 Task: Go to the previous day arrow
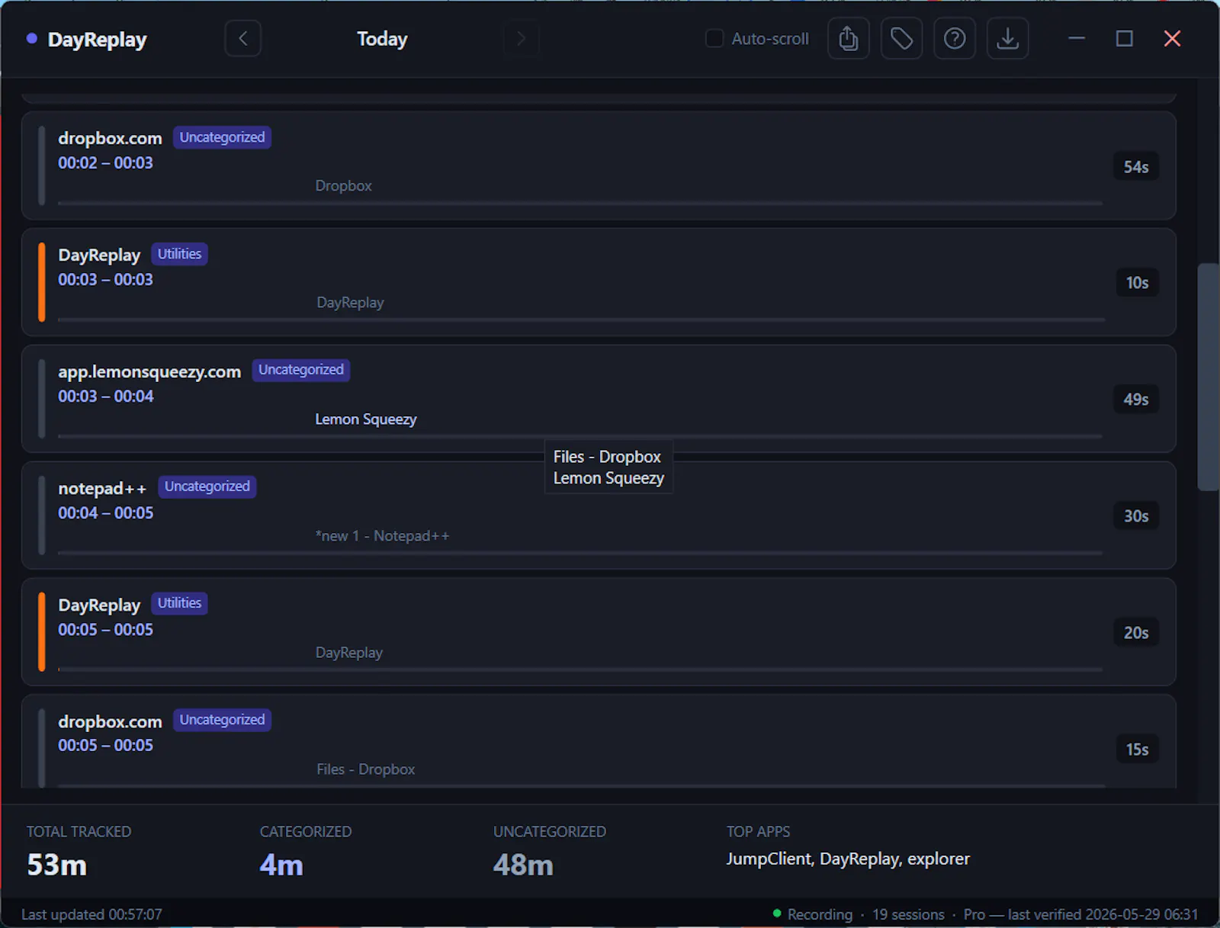242,39
